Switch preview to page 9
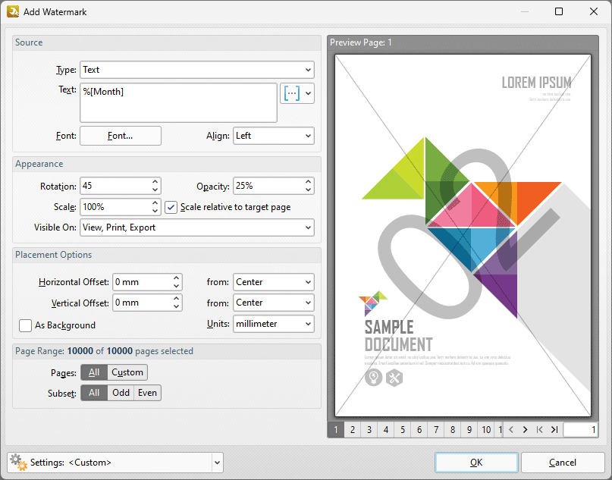The height and width of the screenshot is (480, 612). pyautogui.click(x=469, y=430)
